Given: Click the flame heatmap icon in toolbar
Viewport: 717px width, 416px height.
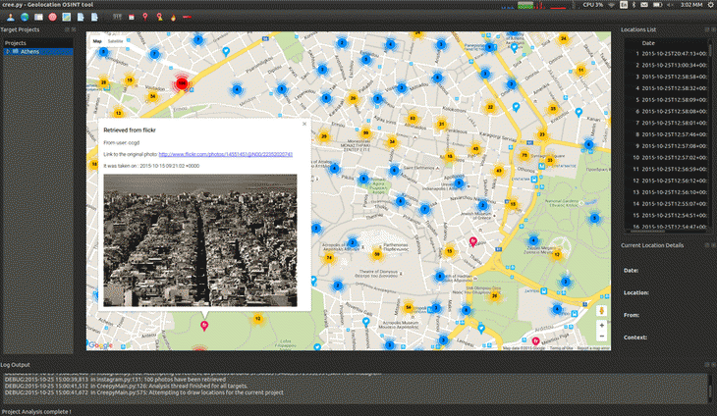Looking at the screenshot, I should tap(174, 18).
